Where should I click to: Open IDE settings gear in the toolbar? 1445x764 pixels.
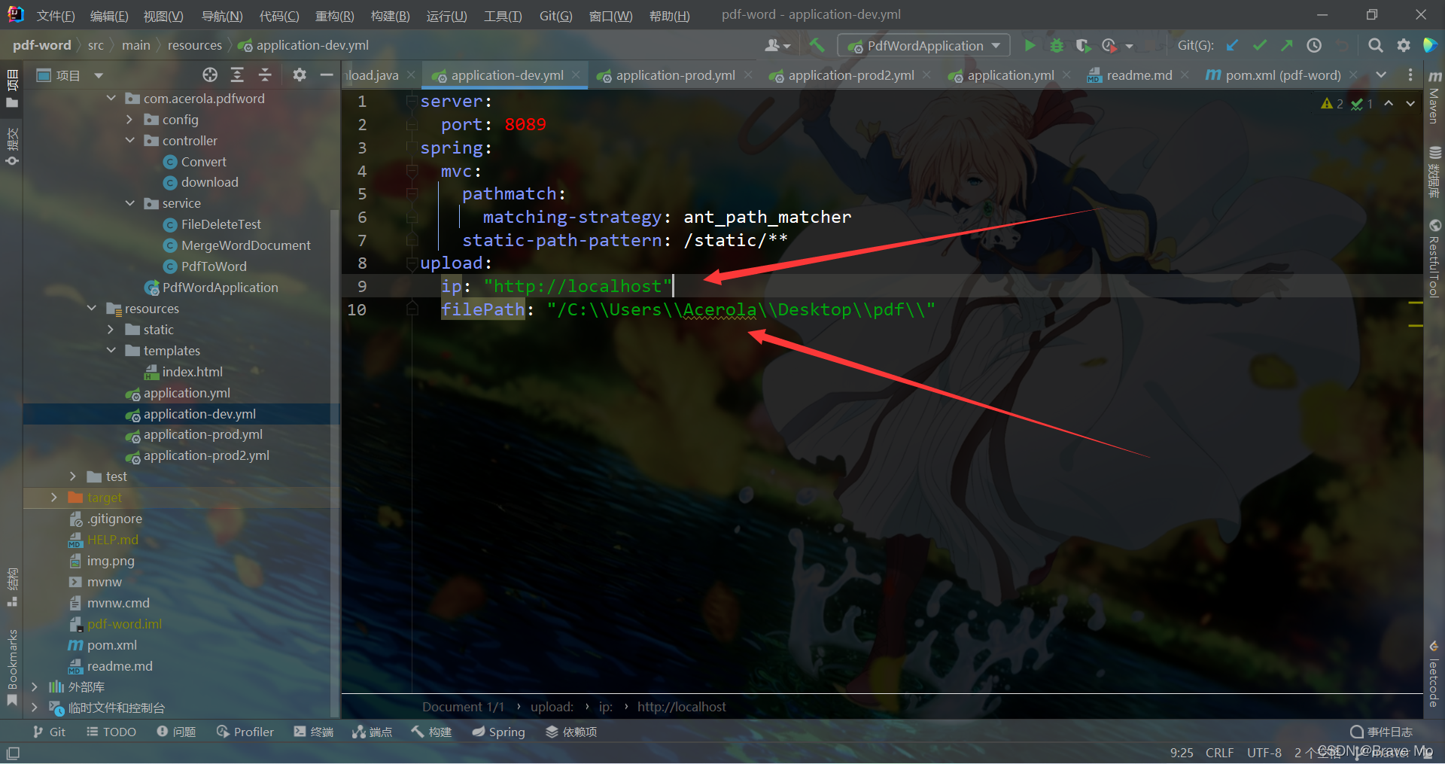[x=1403, y=46]
